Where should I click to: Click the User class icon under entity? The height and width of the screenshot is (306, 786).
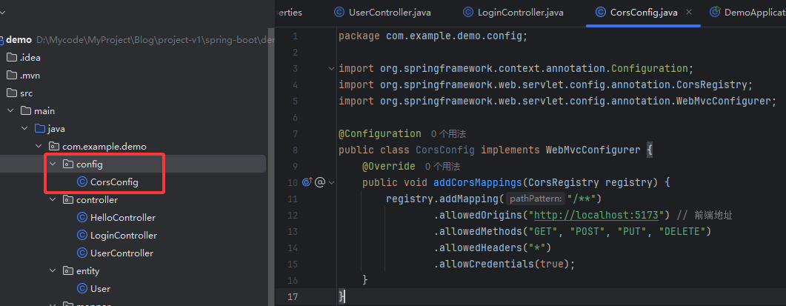pos(82,289)
